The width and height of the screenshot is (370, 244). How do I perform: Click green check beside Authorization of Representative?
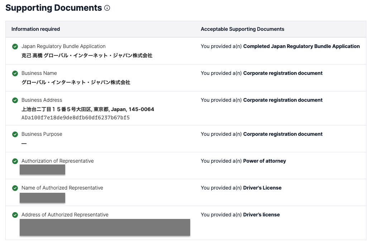coord(15,161)
